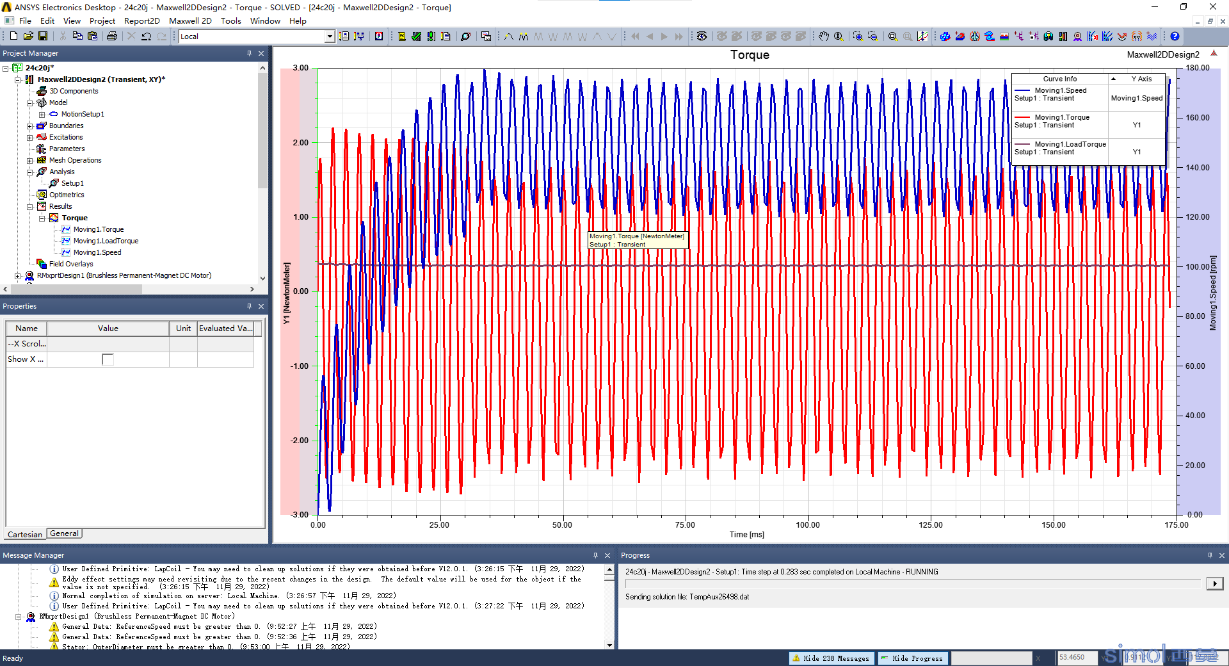1229x666 pixels.
Task: Open the Report2D menu
Action: 141,20
